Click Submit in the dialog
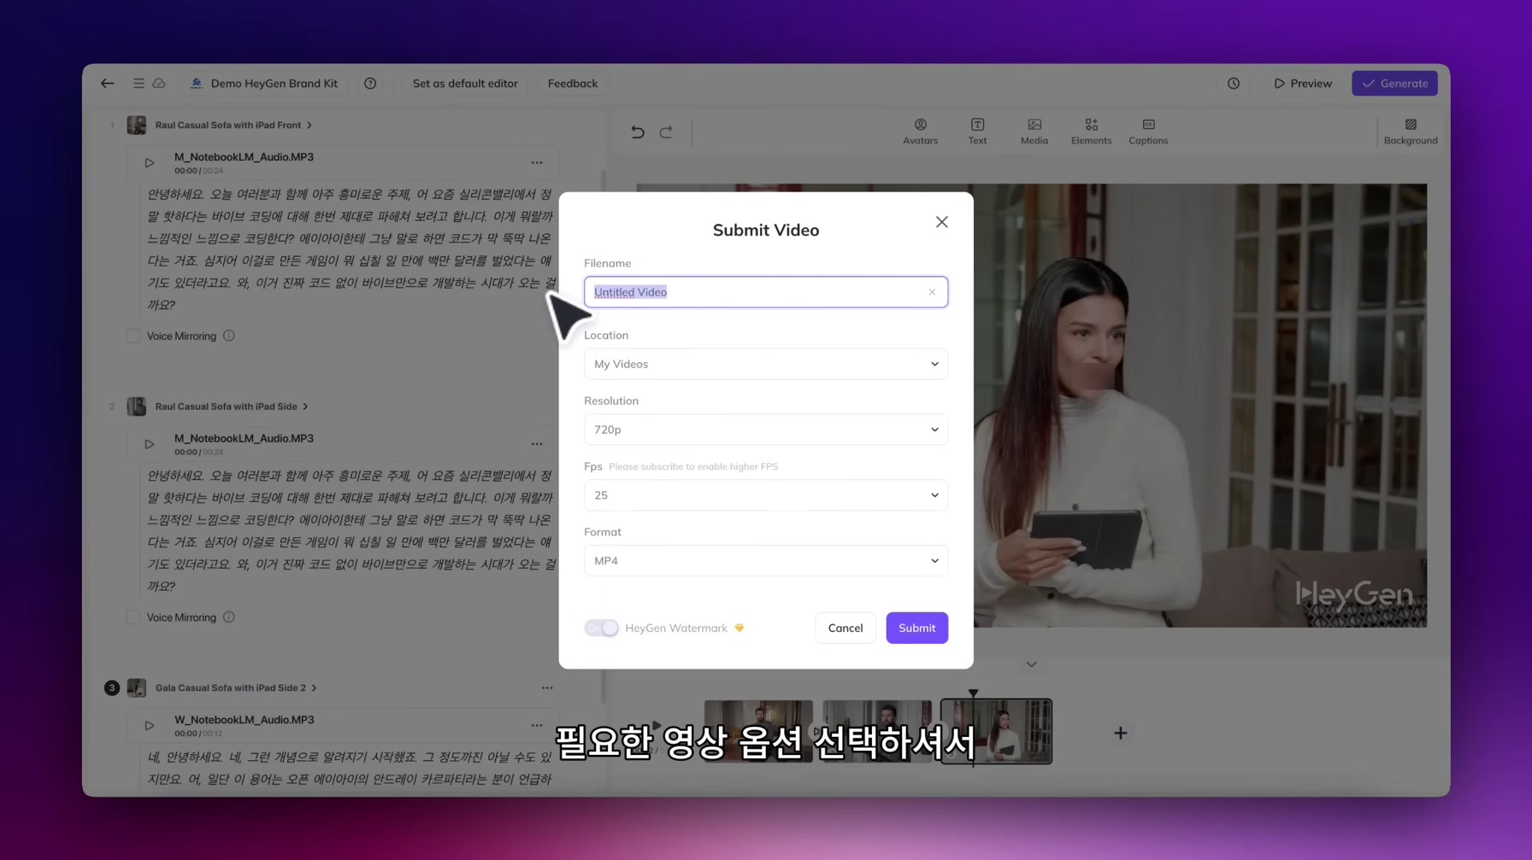 [x=917, y=628]
